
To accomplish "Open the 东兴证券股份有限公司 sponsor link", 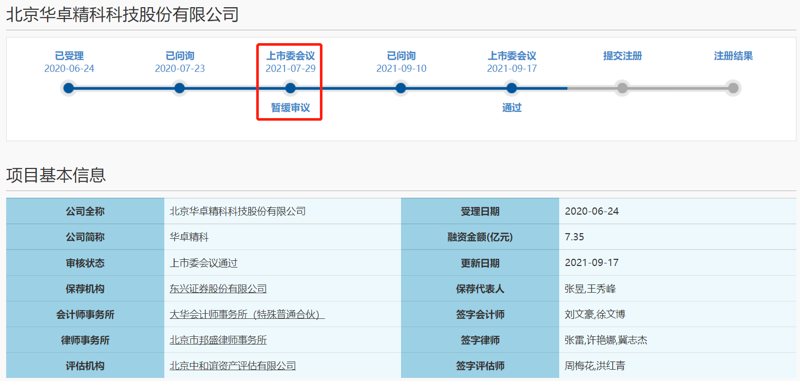I will click(x=218, y=289).
